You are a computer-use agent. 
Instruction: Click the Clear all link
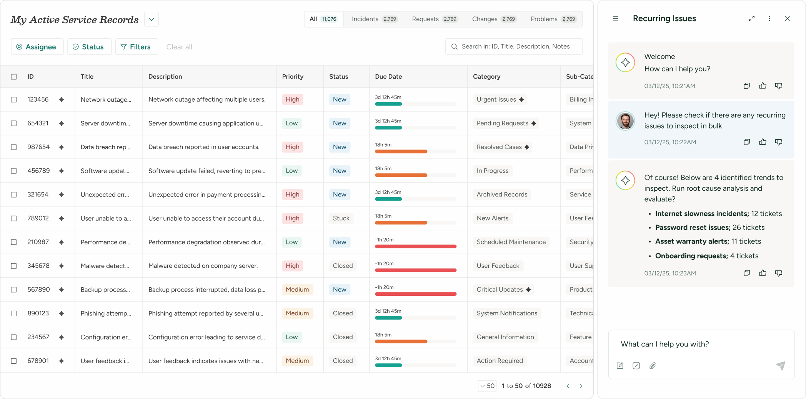[x=179, y=47]
